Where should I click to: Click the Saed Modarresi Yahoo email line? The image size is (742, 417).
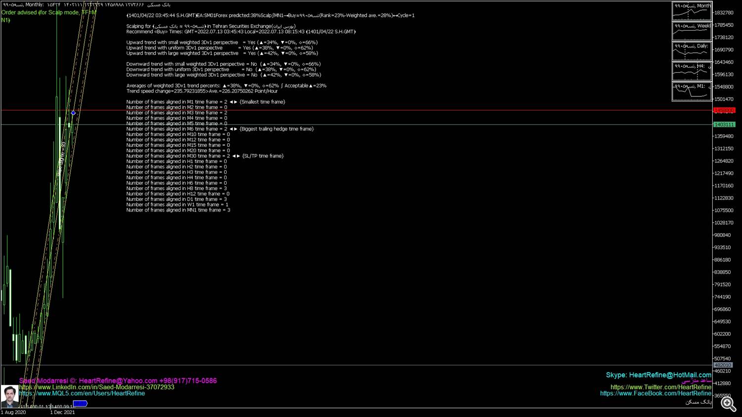(118, 381)
